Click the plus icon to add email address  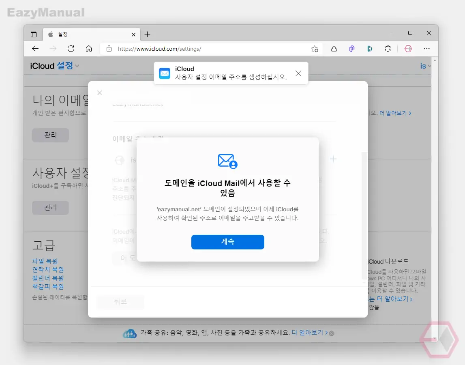[x=333, y=159]
